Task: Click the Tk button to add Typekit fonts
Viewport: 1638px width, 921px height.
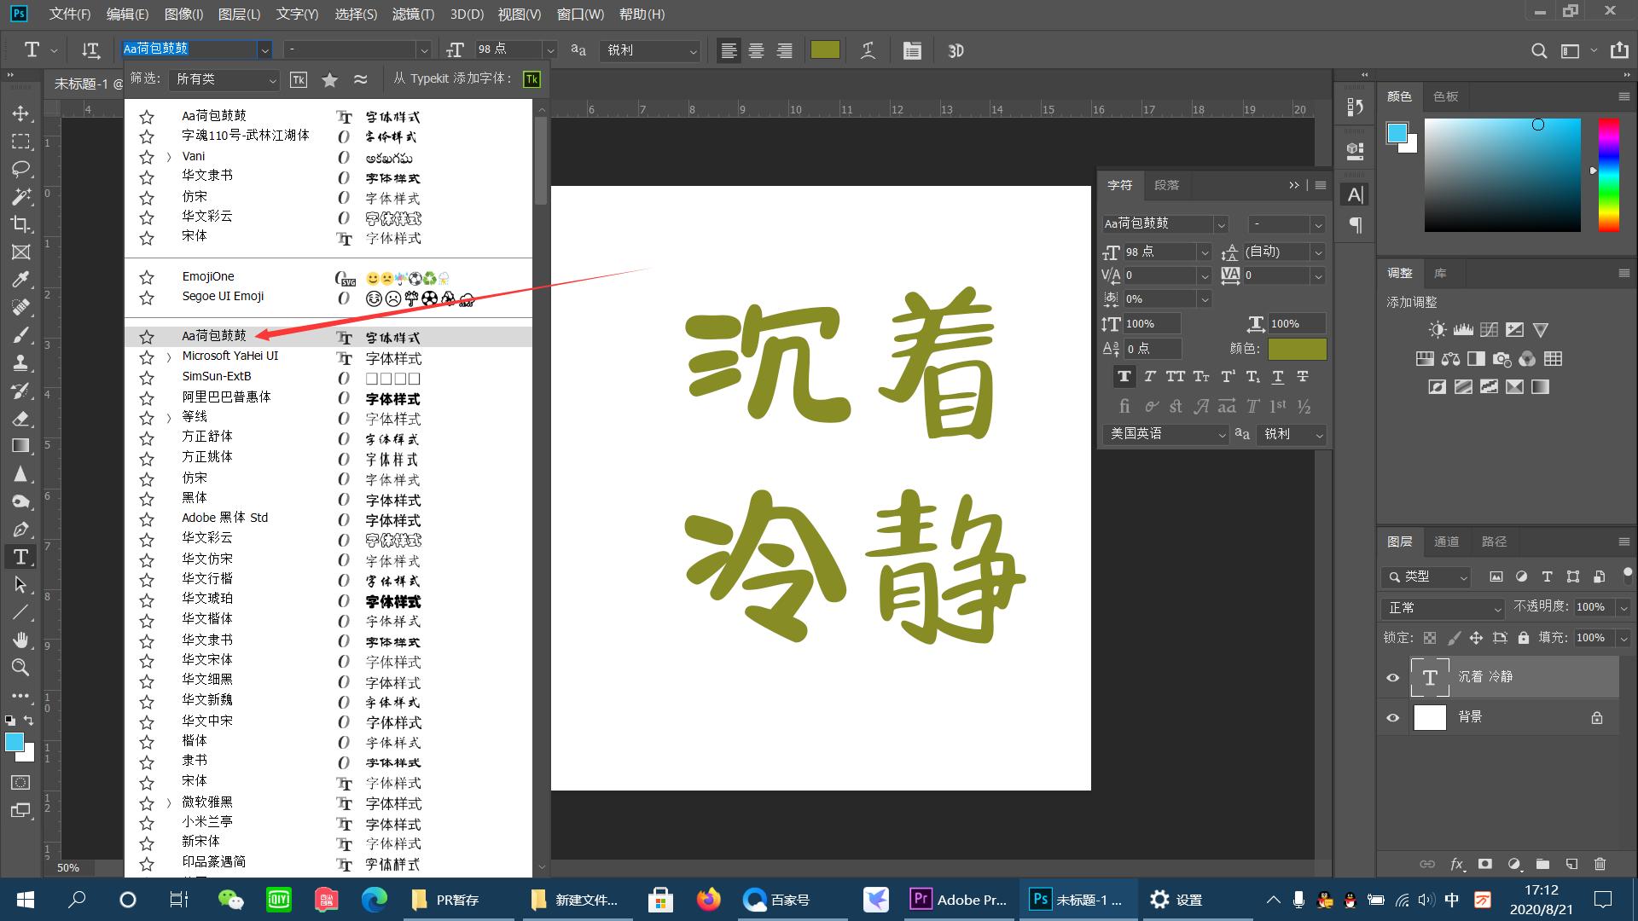Action: tap(531, 79)
